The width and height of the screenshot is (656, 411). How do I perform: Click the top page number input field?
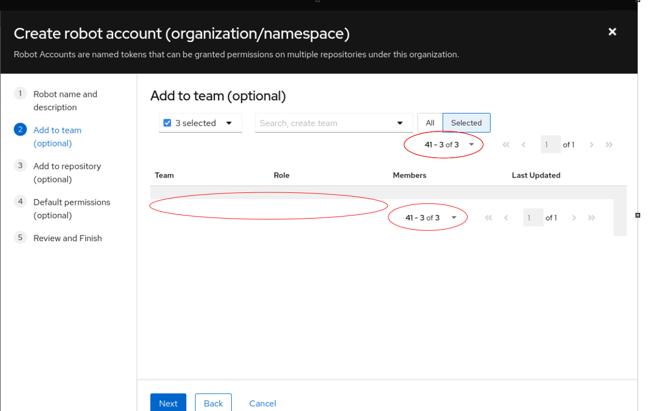pos(550,145)
